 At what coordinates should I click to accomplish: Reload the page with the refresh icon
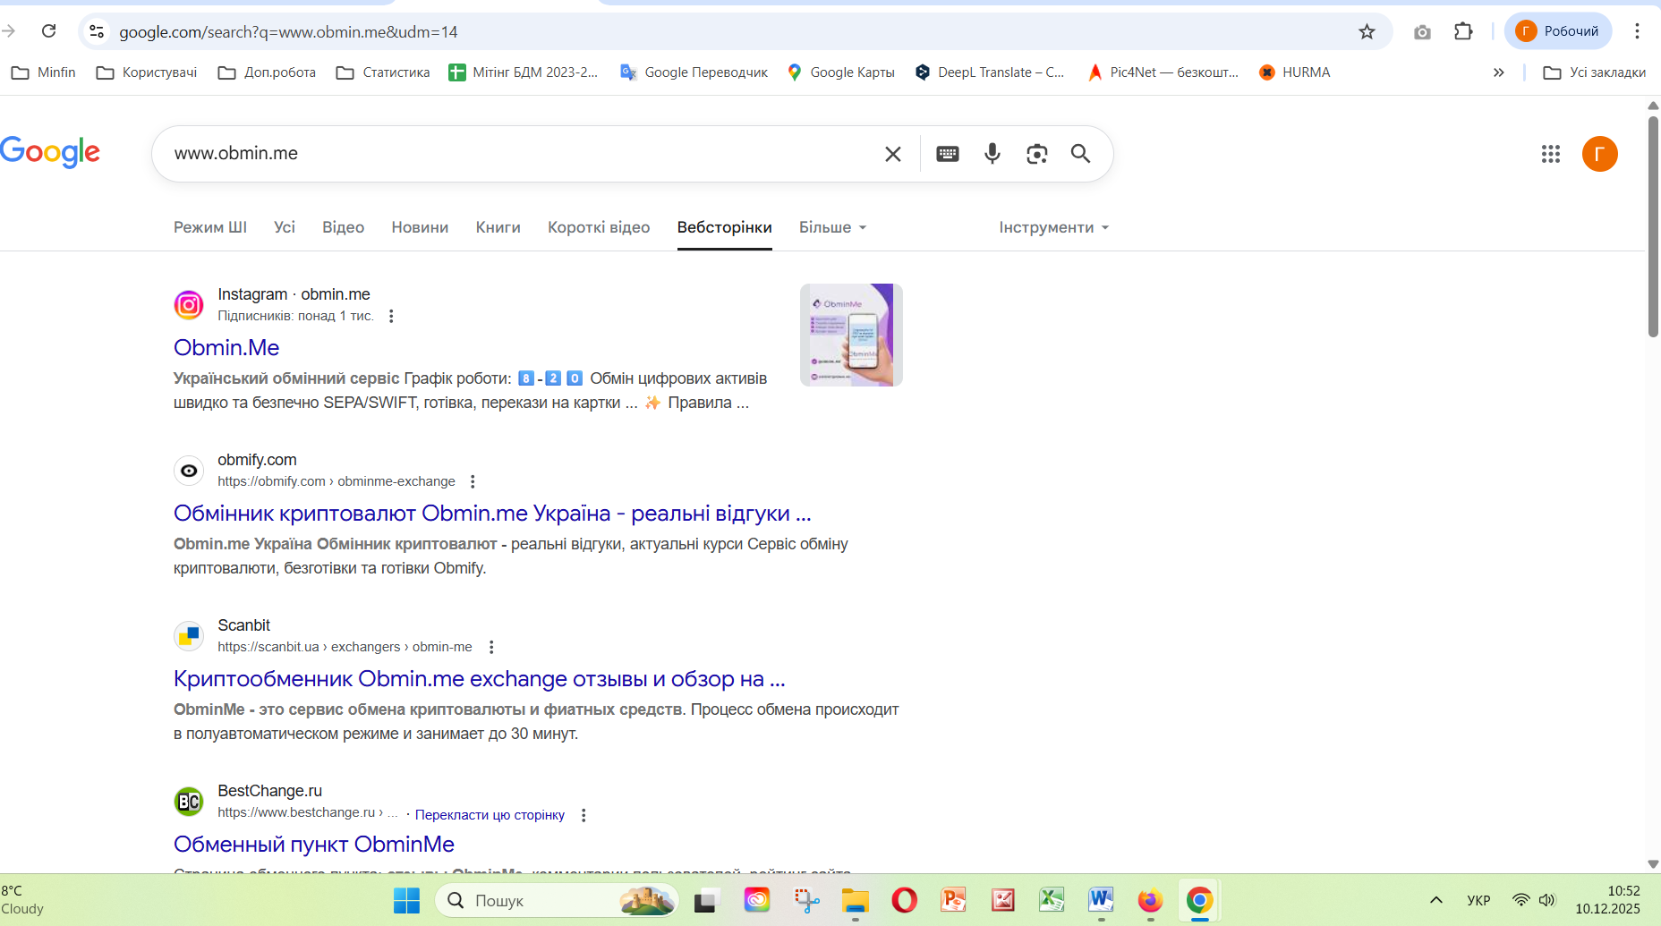49,31
